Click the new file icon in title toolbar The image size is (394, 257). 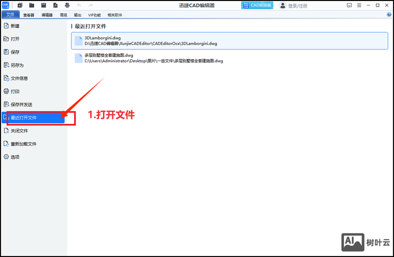pyautogui.click(x=20, y=5)
